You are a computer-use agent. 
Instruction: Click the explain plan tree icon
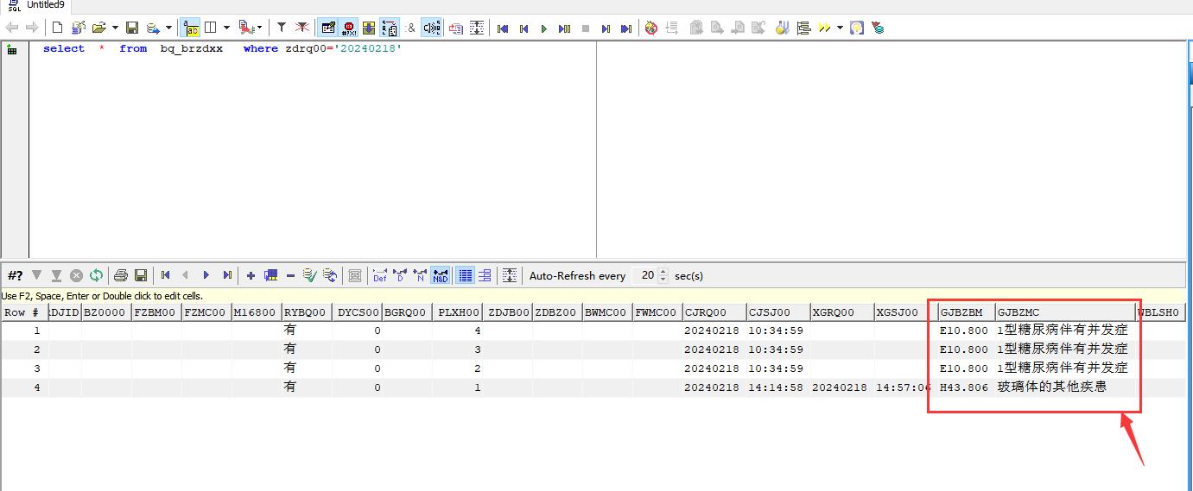(x=803, y=28)
